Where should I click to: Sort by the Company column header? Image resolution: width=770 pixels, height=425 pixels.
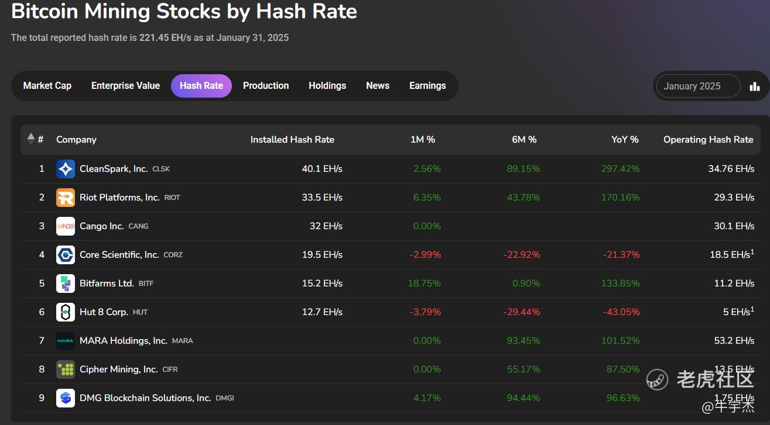(76, 140)
